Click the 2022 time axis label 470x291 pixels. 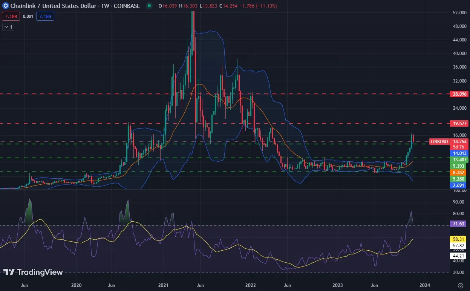coord(250,285)
